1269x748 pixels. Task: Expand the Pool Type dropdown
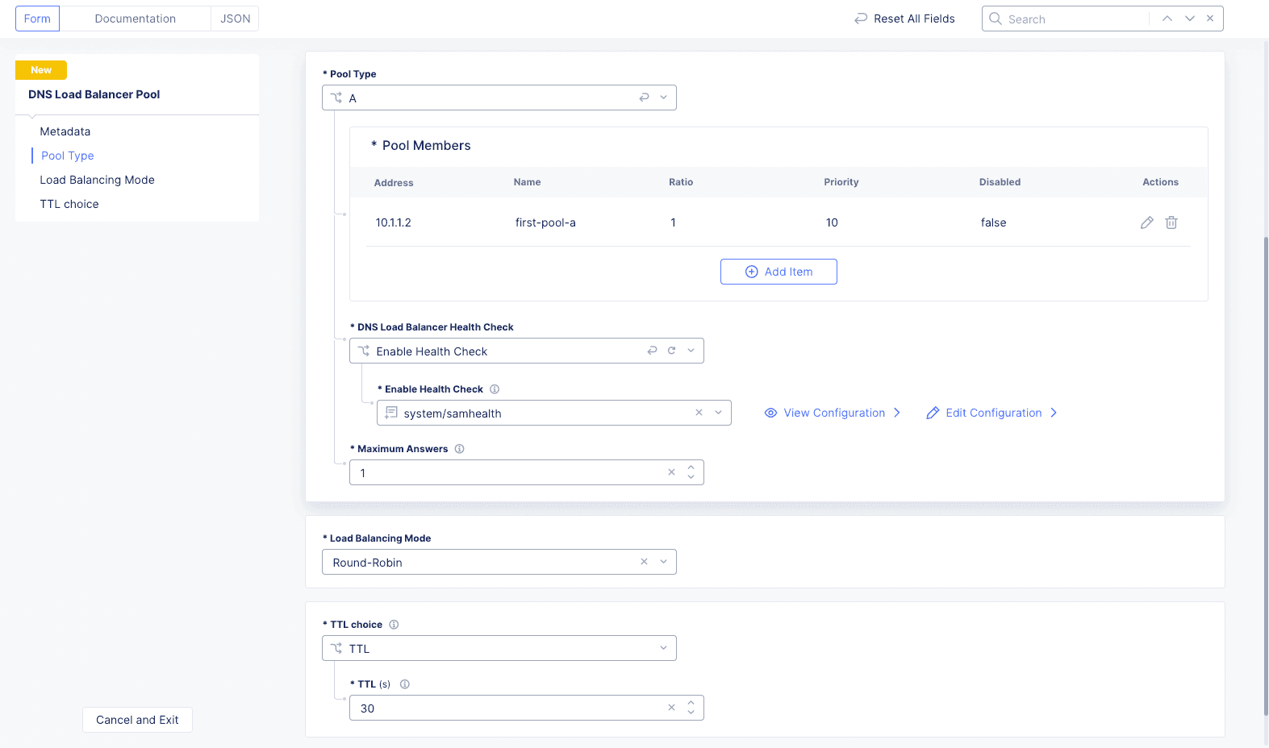pos(663,98)
